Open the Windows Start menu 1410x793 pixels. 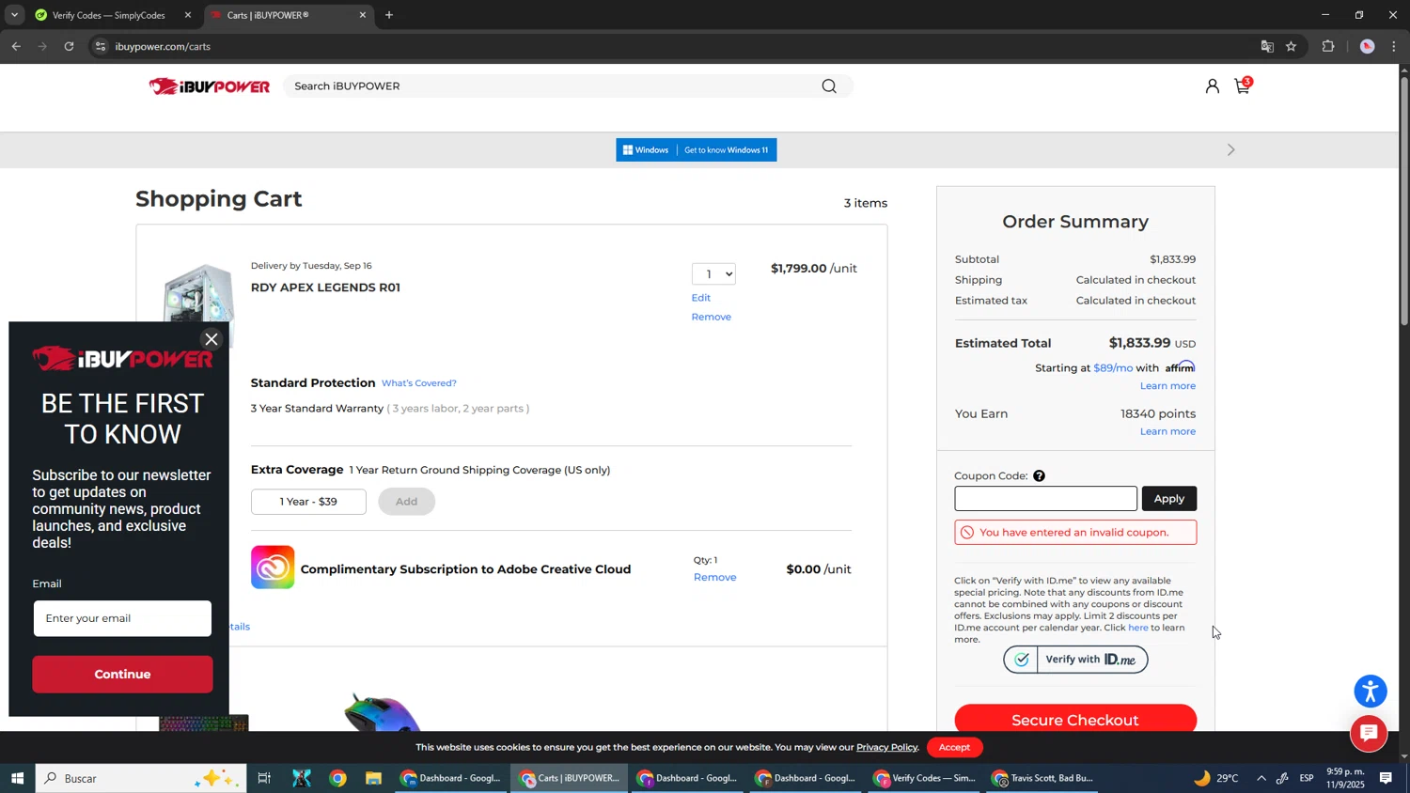pos(17,778)
